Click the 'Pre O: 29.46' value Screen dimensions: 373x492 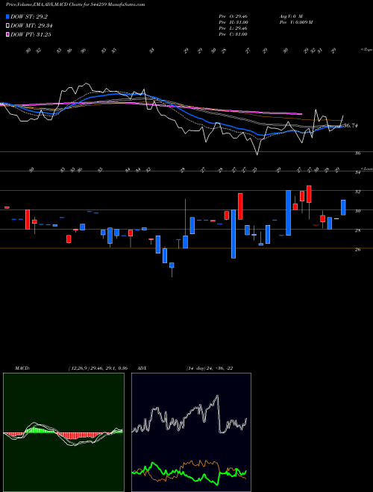pos(233,16)
